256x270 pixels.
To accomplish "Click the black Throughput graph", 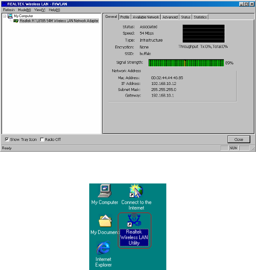I will pos(204,34).
